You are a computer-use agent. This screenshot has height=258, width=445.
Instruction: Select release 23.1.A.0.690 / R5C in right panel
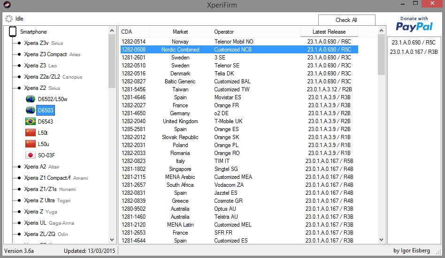coord(414,43)
